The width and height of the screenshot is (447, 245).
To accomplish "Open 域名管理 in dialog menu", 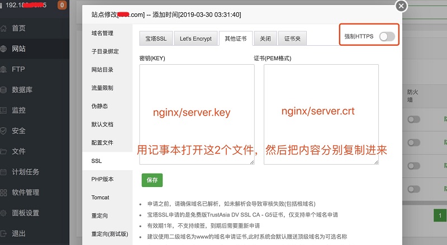I will 107,33.
